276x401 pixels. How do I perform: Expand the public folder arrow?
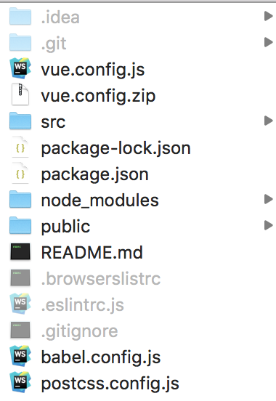(268, 225)
